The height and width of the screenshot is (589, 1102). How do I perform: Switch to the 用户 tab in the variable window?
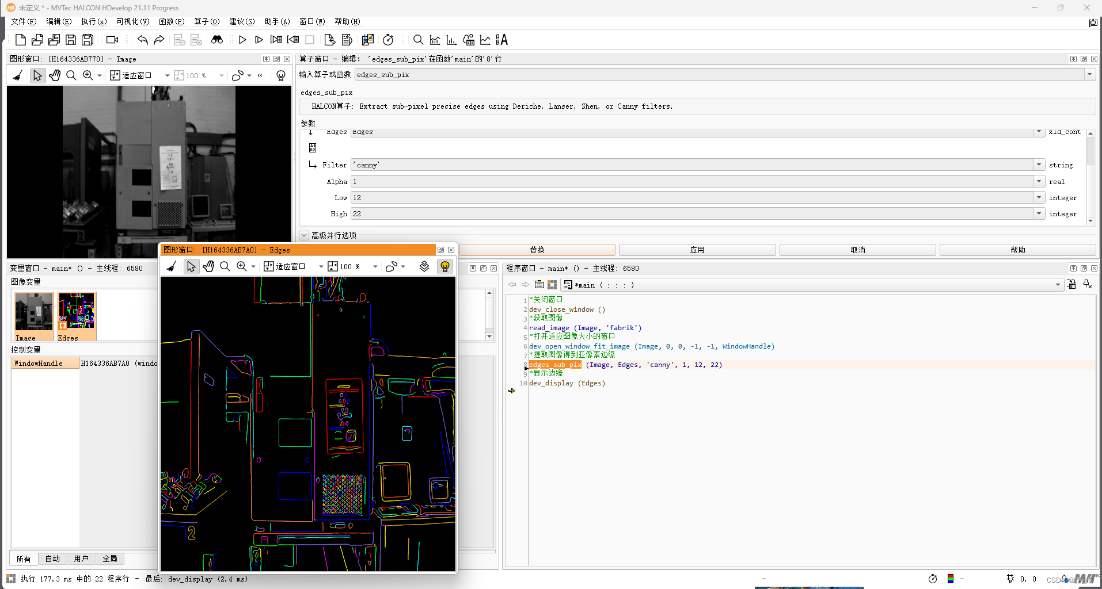pyautogui.click(x=81, y=559)
